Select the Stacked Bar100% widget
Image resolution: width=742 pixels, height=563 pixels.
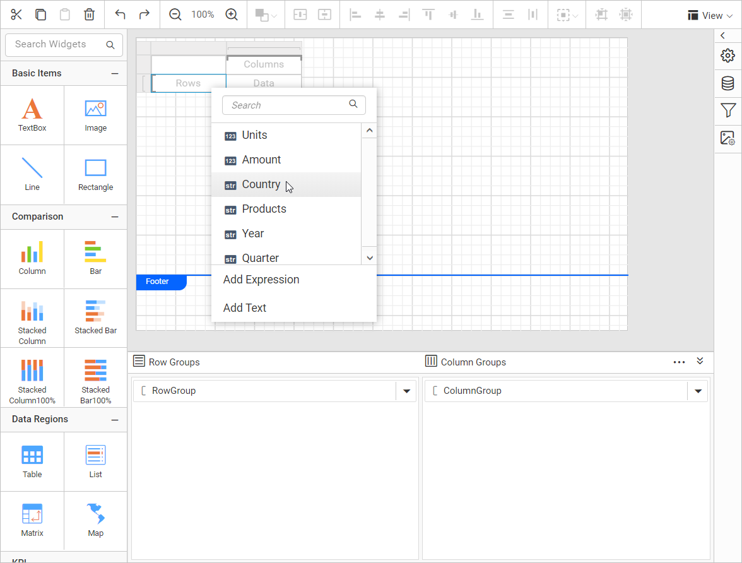click(x=96, y=377)
